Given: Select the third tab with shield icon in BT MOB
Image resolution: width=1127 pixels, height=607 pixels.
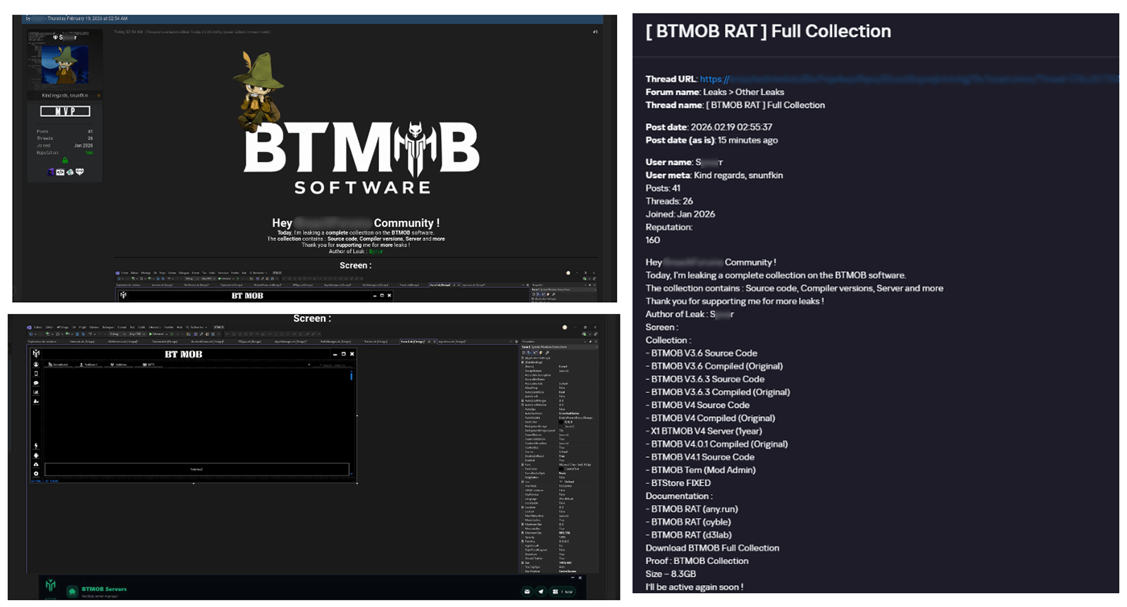Looking at the screenshot, I should coord(118,364).
